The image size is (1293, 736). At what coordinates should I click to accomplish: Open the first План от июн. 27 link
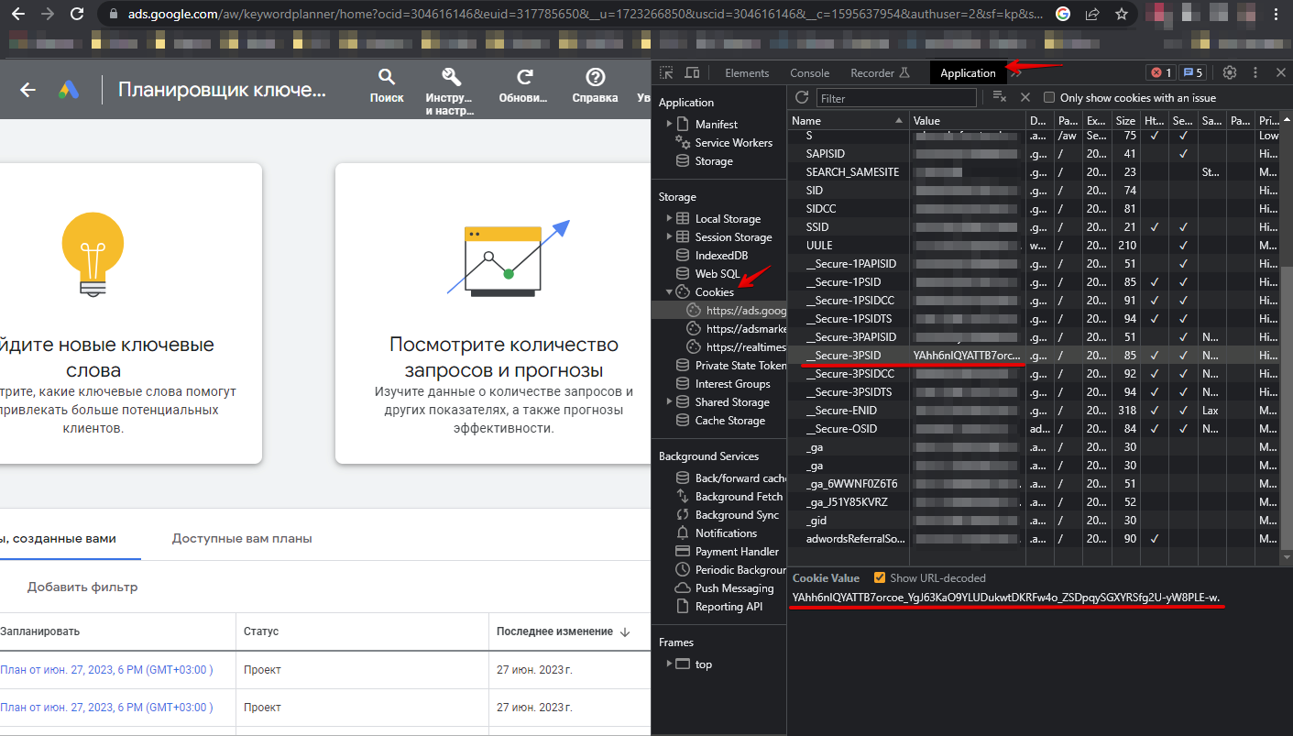tap(106, 670)
